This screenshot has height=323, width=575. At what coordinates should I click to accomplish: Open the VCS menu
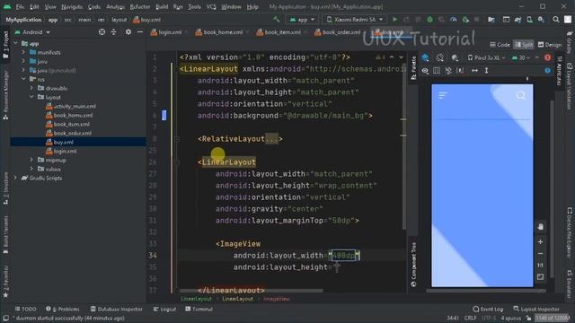(x=211, y=6)
